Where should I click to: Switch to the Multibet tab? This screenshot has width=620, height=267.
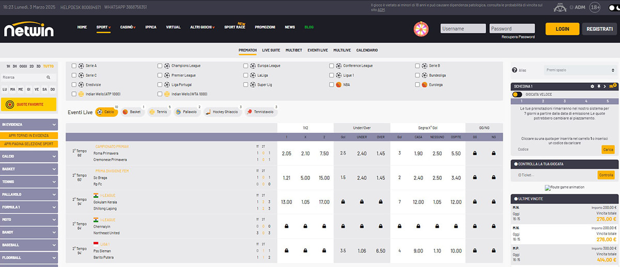coord(293,50)
